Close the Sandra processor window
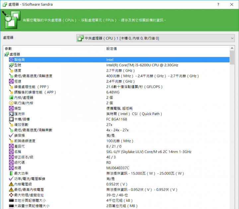239x209 pixels. click(x=232, y=4)
